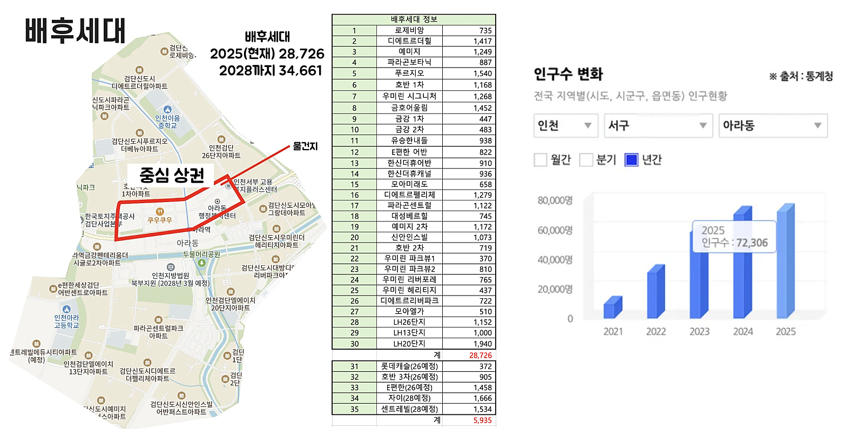Click the 2025 population bar
This screenshot has width=864, height=429.
point(786,261)
